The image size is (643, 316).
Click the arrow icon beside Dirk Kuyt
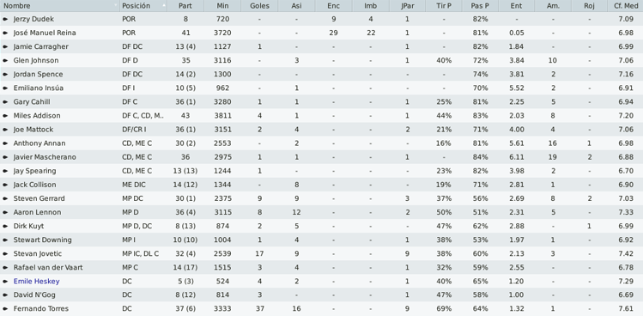coord(5,226)
